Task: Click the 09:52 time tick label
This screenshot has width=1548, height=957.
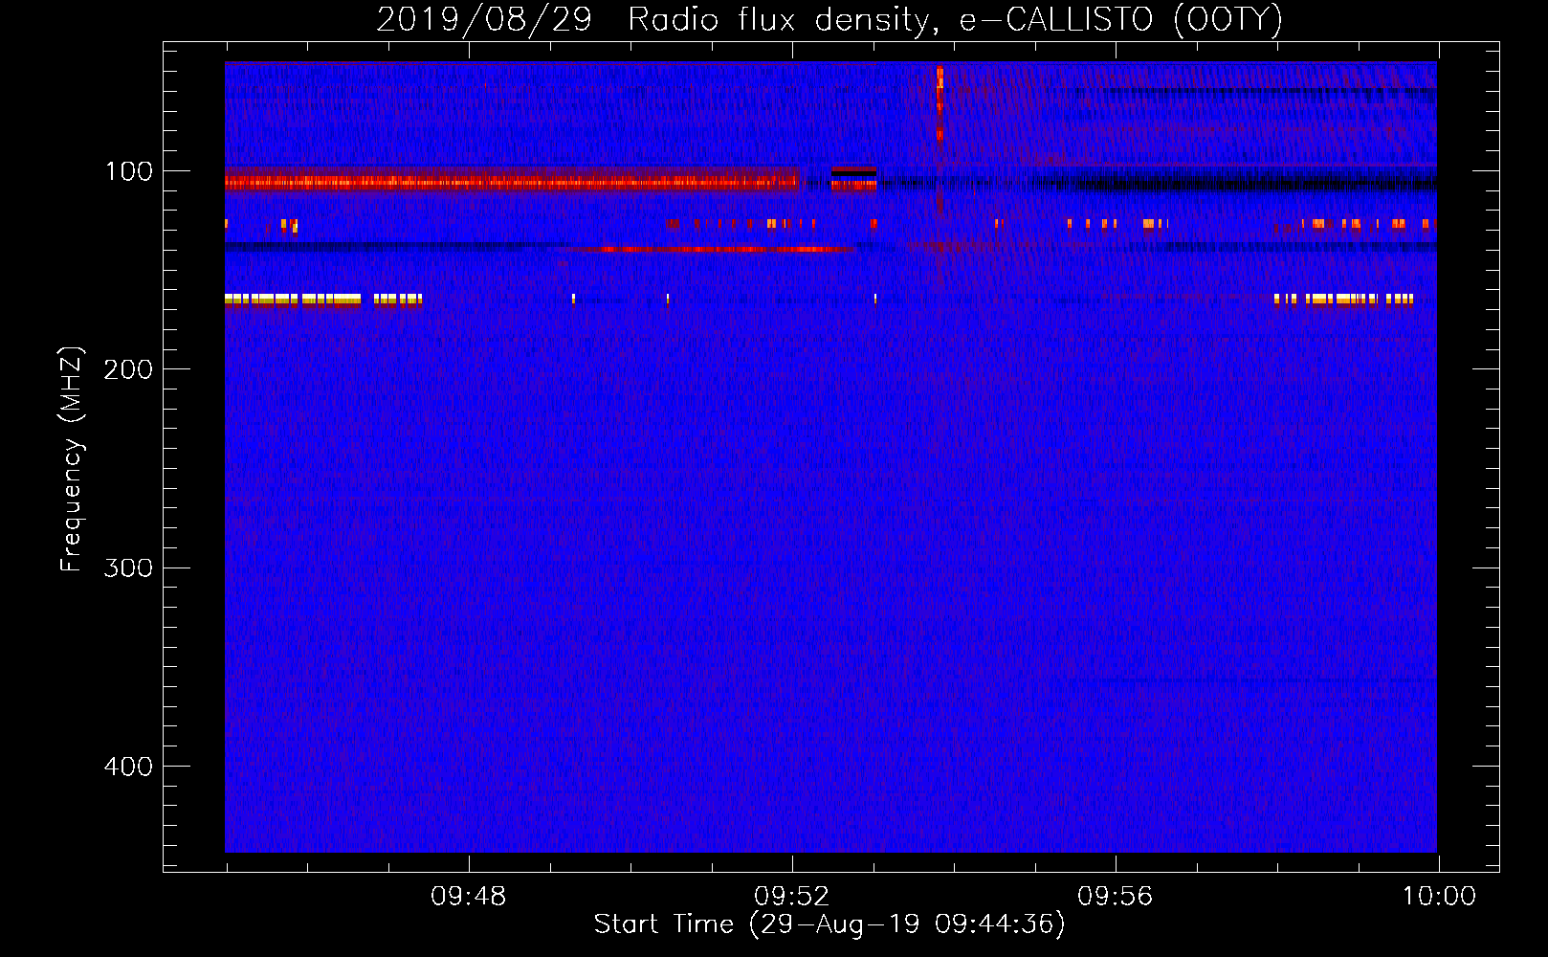Action: [791, 897]
